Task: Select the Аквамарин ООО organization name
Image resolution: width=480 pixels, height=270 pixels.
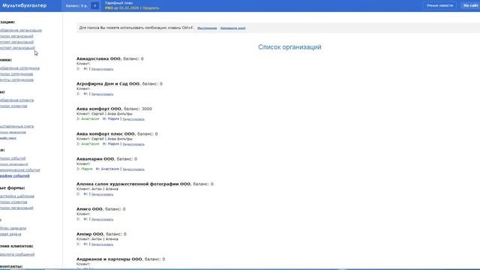Action: click(95, 159)
